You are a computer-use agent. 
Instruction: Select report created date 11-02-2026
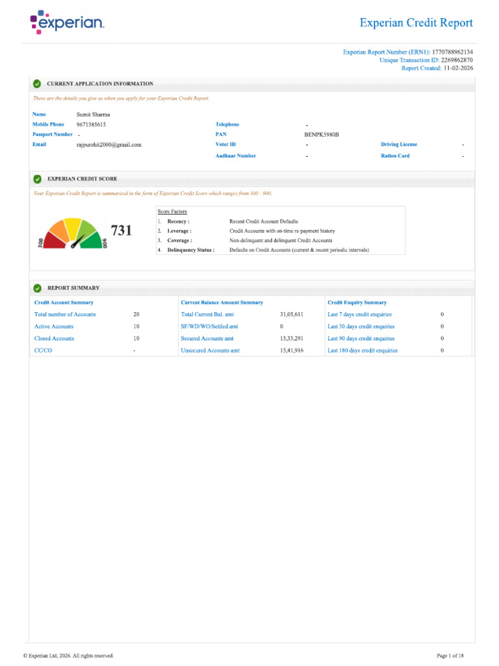(458, 68)
